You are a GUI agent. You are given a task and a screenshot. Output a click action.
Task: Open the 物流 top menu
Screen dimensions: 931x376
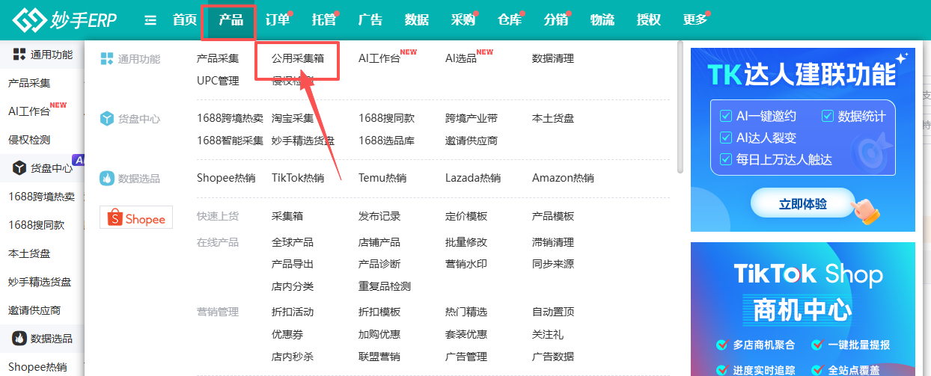click(x=602, y=20)
